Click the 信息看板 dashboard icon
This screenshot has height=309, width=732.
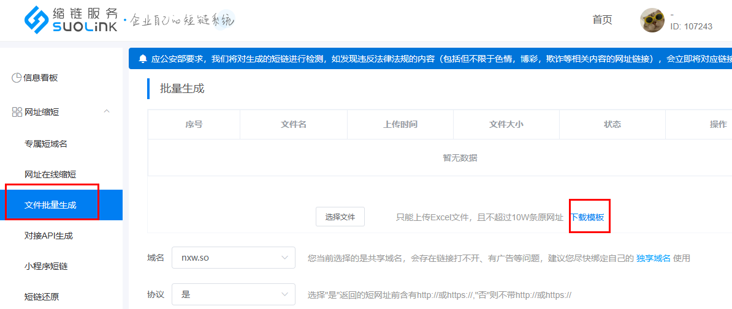[17, 78]
